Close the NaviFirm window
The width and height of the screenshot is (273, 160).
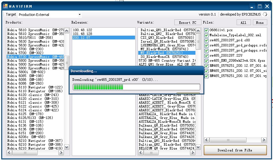267,7
